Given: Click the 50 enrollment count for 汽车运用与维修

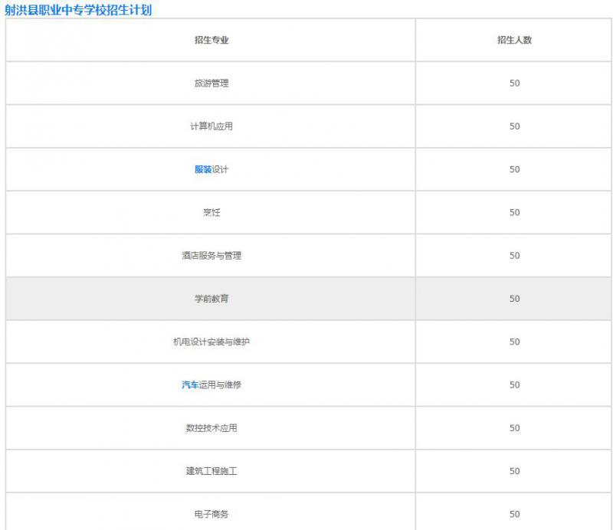Looking at the screenshot, I should pos(514,384).
